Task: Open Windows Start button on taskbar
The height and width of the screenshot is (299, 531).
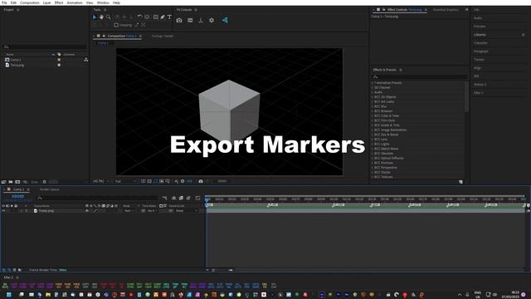Action: click(9, 295)
